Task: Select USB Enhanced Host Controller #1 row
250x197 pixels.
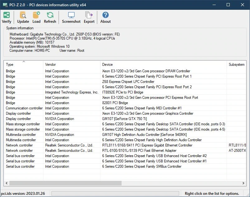Action: tap(125, 161)
